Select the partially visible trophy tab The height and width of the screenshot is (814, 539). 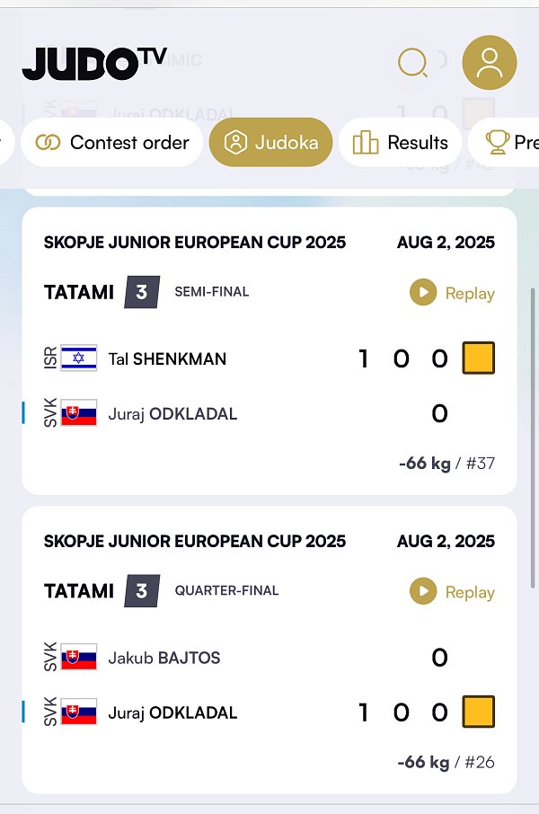504,142
